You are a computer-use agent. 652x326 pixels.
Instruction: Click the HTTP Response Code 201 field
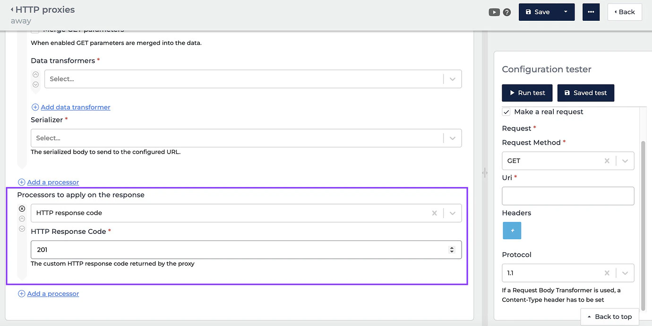pos(246,250)
